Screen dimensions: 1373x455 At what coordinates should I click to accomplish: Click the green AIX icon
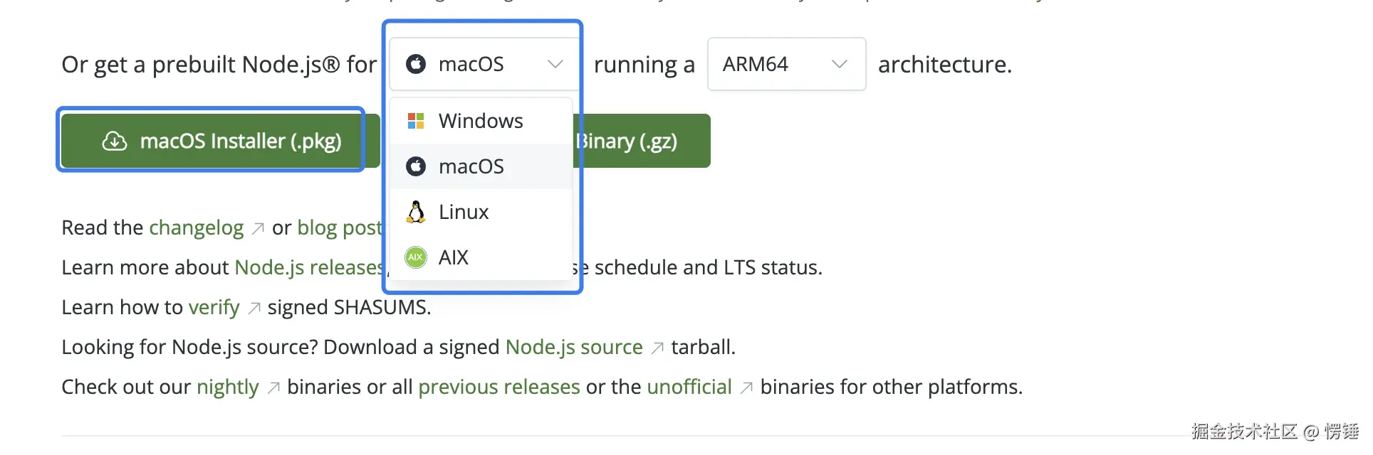[416, 257]
